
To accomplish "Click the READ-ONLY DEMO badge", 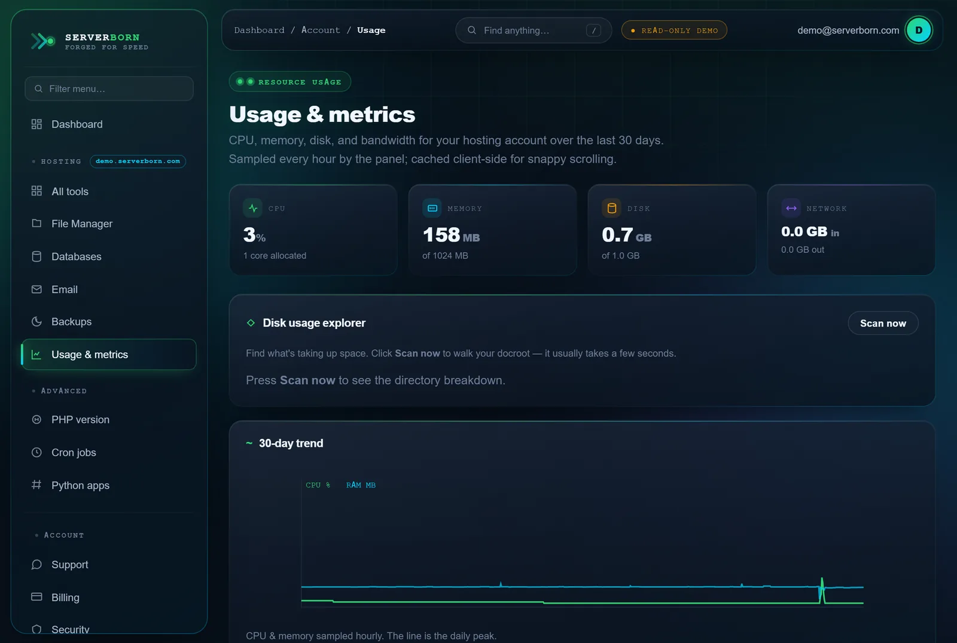I will pos(674,31).
